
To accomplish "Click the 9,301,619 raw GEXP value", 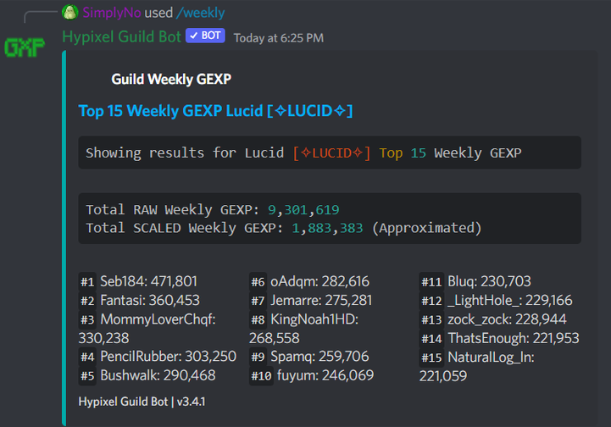I will [303, 210].
